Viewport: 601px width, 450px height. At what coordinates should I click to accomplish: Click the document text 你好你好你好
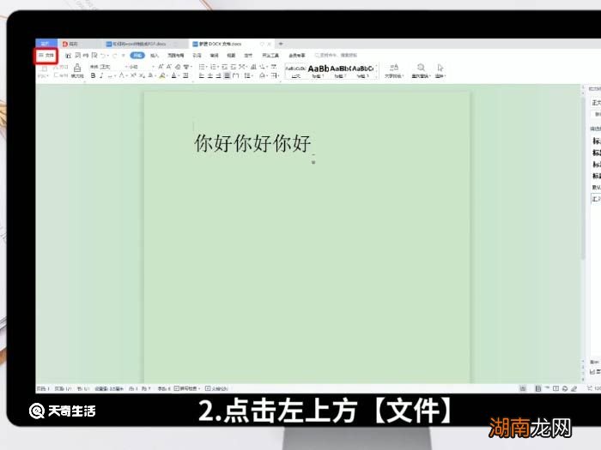pos(252,143)
